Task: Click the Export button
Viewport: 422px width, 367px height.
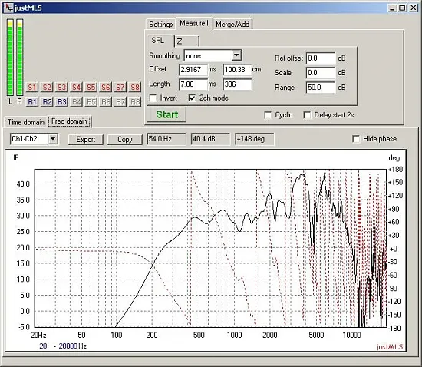Action: [86, 140]
